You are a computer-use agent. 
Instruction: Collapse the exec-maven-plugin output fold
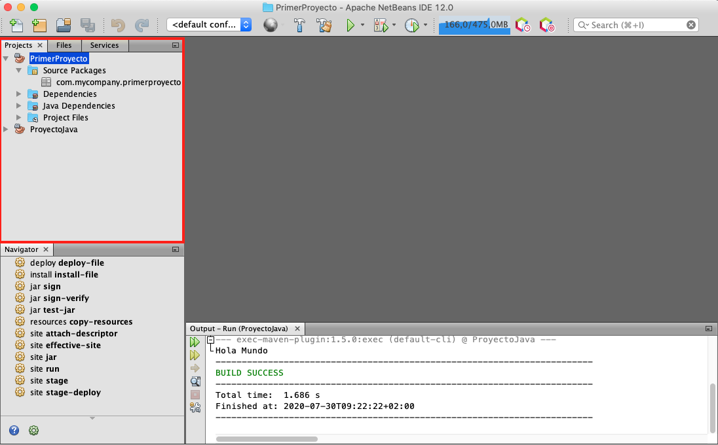[211, 340]
